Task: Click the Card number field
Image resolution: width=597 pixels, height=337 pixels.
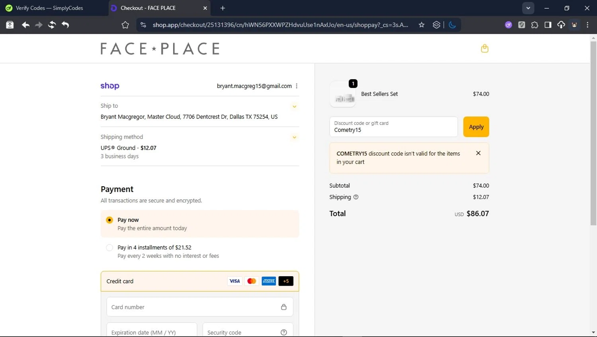Action: (x=200, y=307)
